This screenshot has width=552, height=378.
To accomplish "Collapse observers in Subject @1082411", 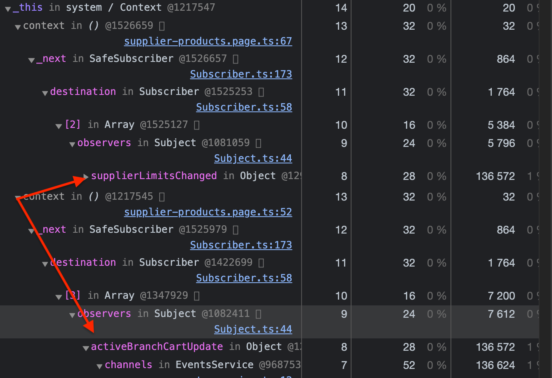I will tap(72, 315).
